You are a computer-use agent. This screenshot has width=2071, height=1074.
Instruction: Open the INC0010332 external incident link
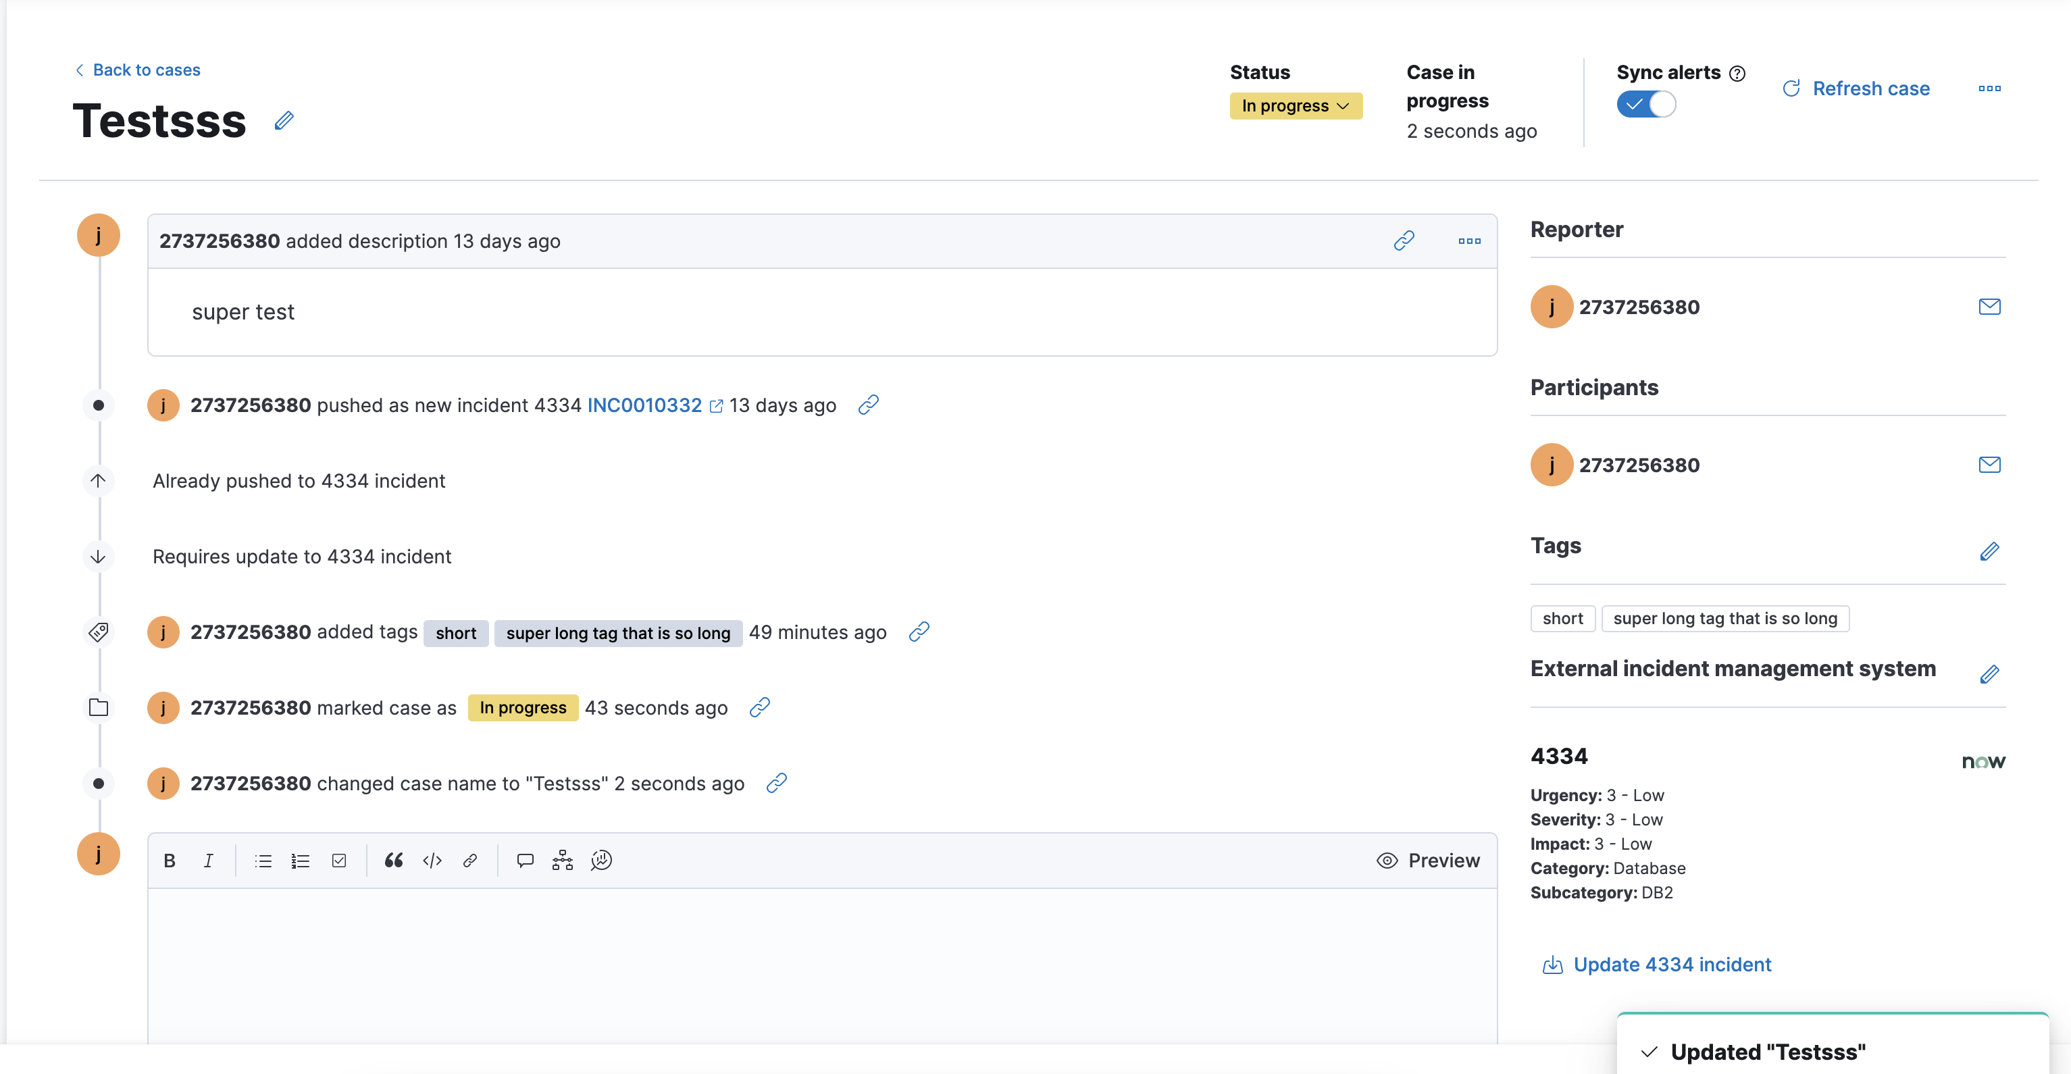646,405
